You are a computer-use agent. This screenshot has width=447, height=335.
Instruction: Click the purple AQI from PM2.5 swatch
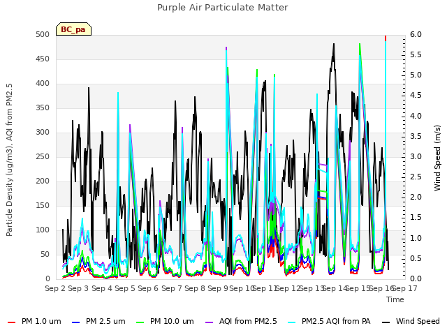209,322
